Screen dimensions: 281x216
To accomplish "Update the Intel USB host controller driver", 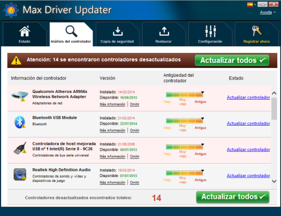I will tap(248, 150).
